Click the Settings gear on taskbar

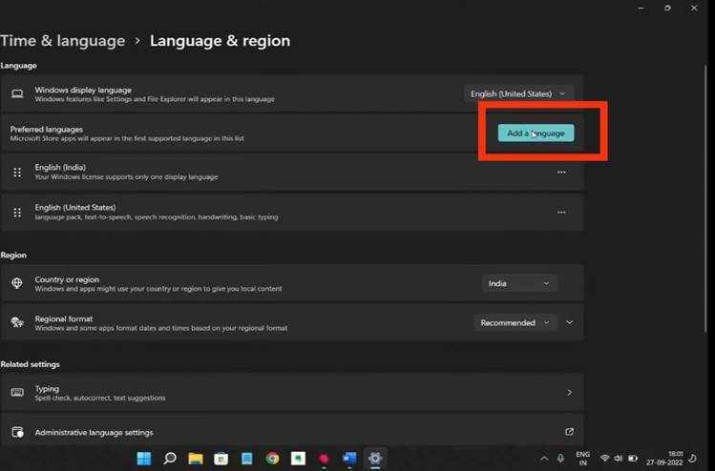(x=375, y=459)
